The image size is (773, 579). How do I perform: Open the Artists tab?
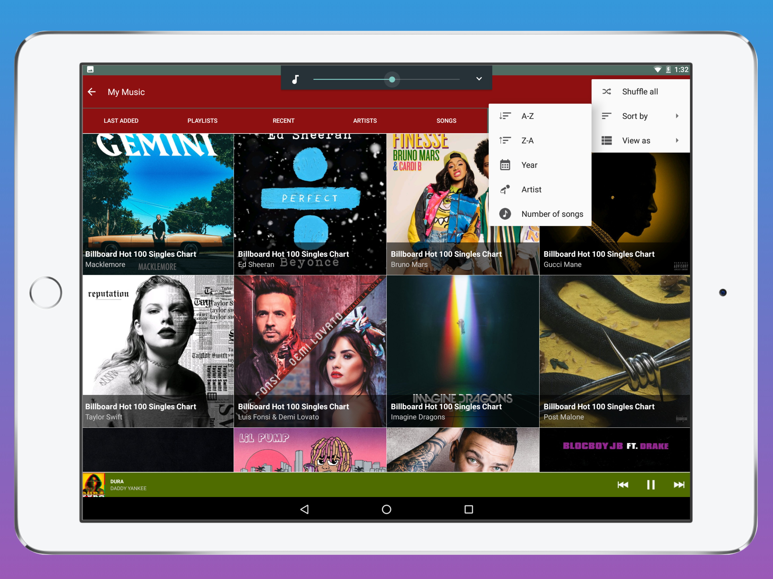(365, 120)
